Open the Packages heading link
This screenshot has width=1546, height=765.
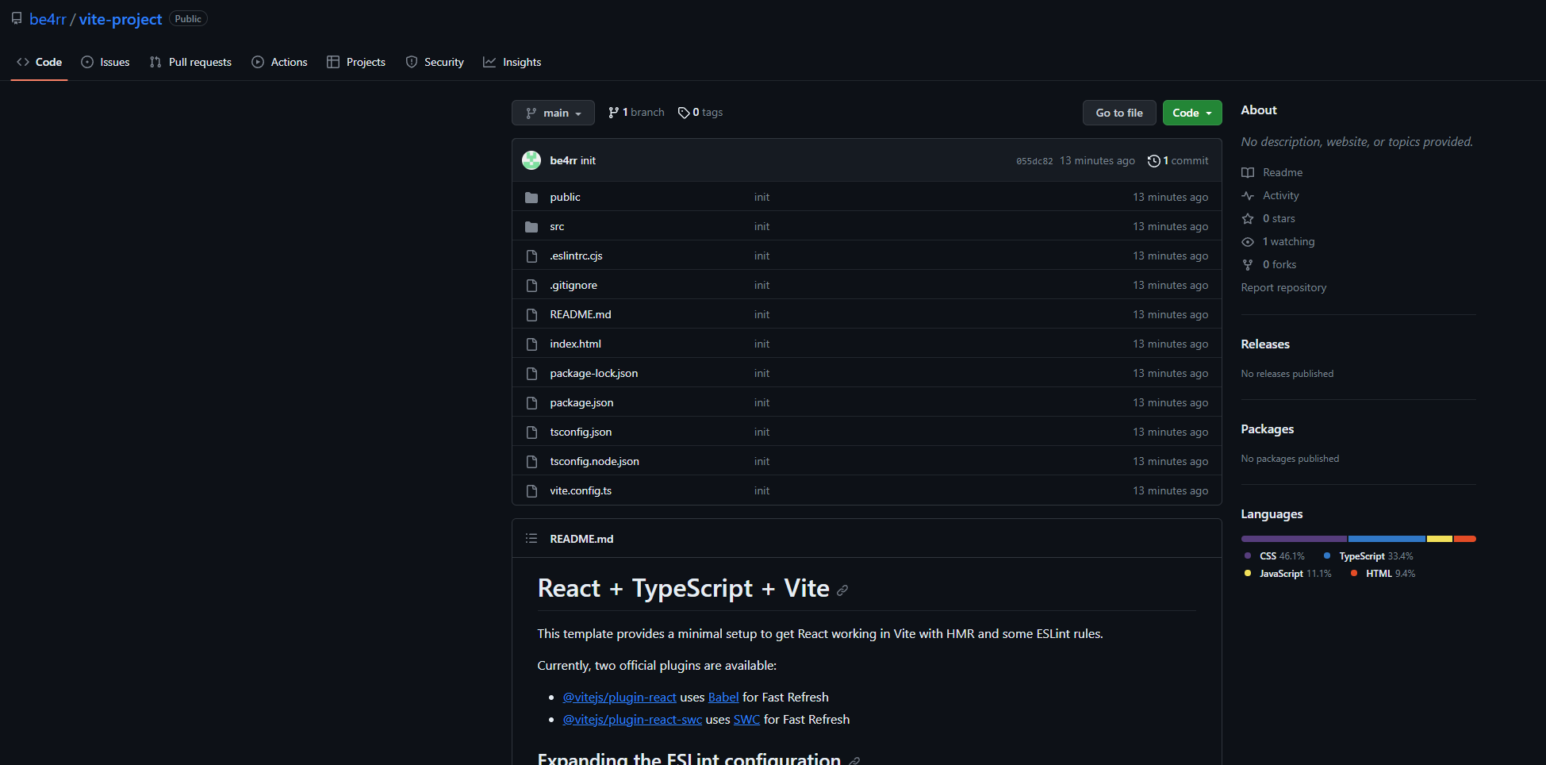(x=1268, y=429)
